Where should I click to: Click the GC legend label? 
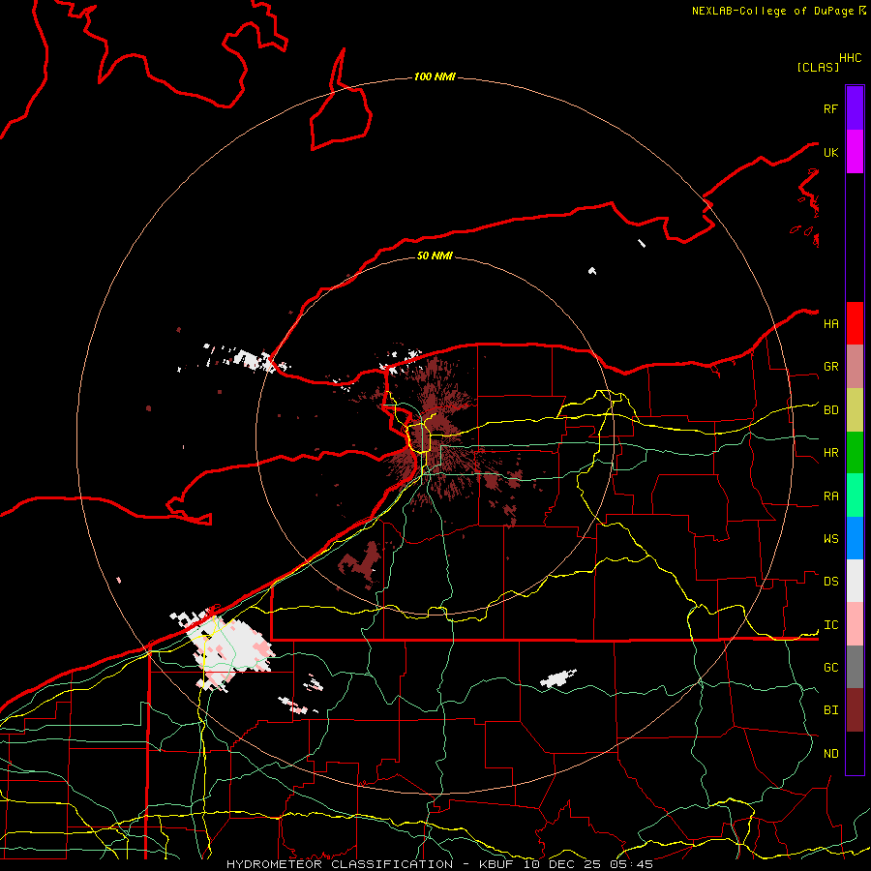click(x=830, y=668)
